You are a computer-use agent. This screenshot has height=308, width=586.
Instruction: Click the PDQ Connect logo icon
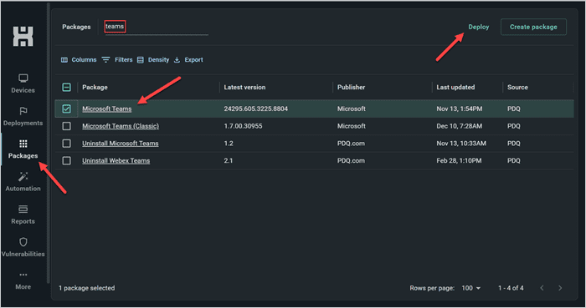[23, 37]
